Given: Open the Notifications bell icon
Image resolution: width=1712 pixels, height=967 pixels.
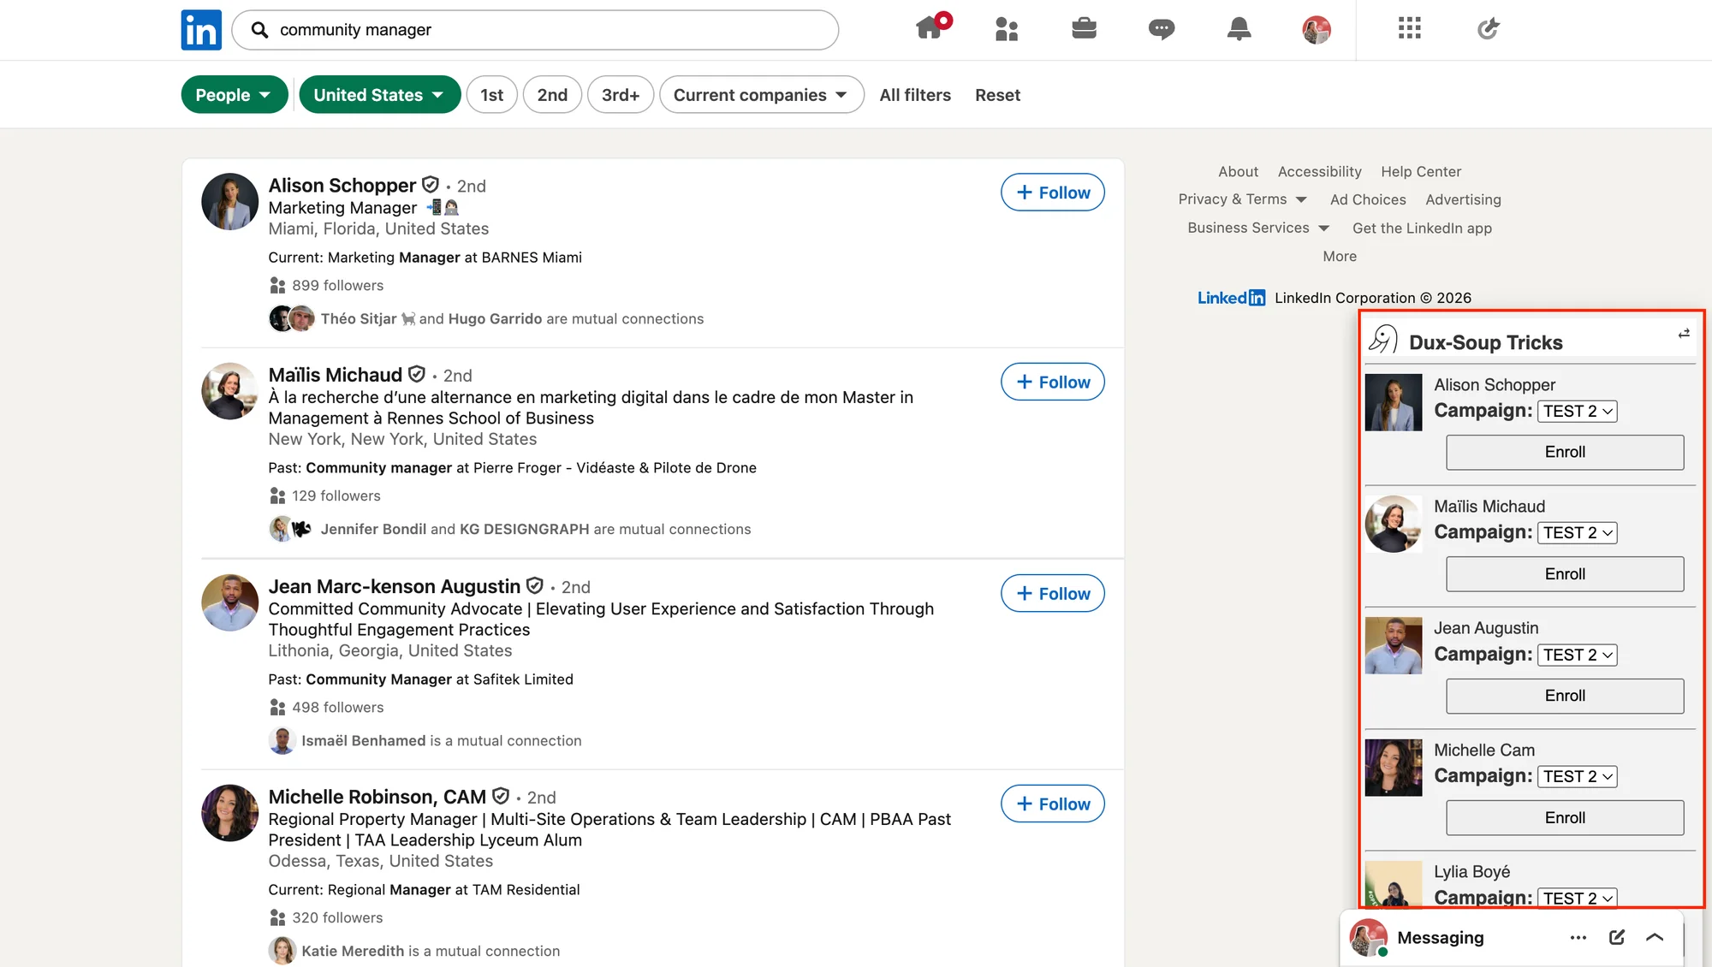Looking at the screenshot, I should [x=1239, y=29].
